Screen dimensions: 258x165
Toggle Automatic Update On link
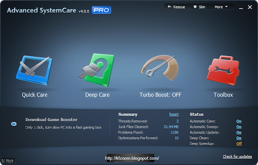click(239, 132)
